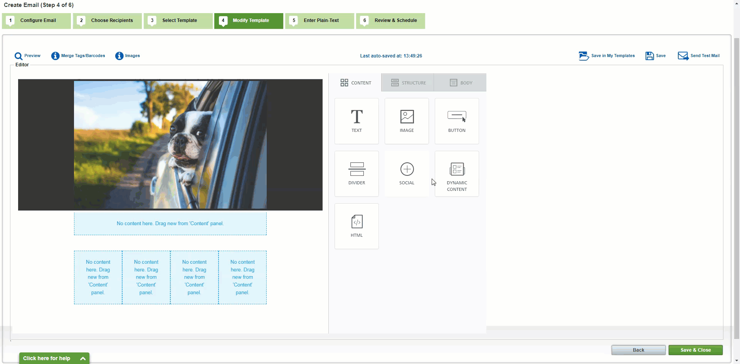740x364 pixels.
Task: Click the Preview link text
Action: click(32, 56)
